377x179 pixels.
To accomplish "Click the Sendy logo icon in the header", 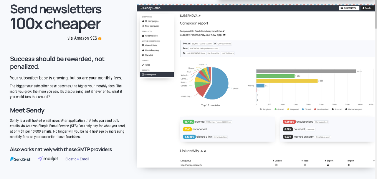I will coord(141,8).
